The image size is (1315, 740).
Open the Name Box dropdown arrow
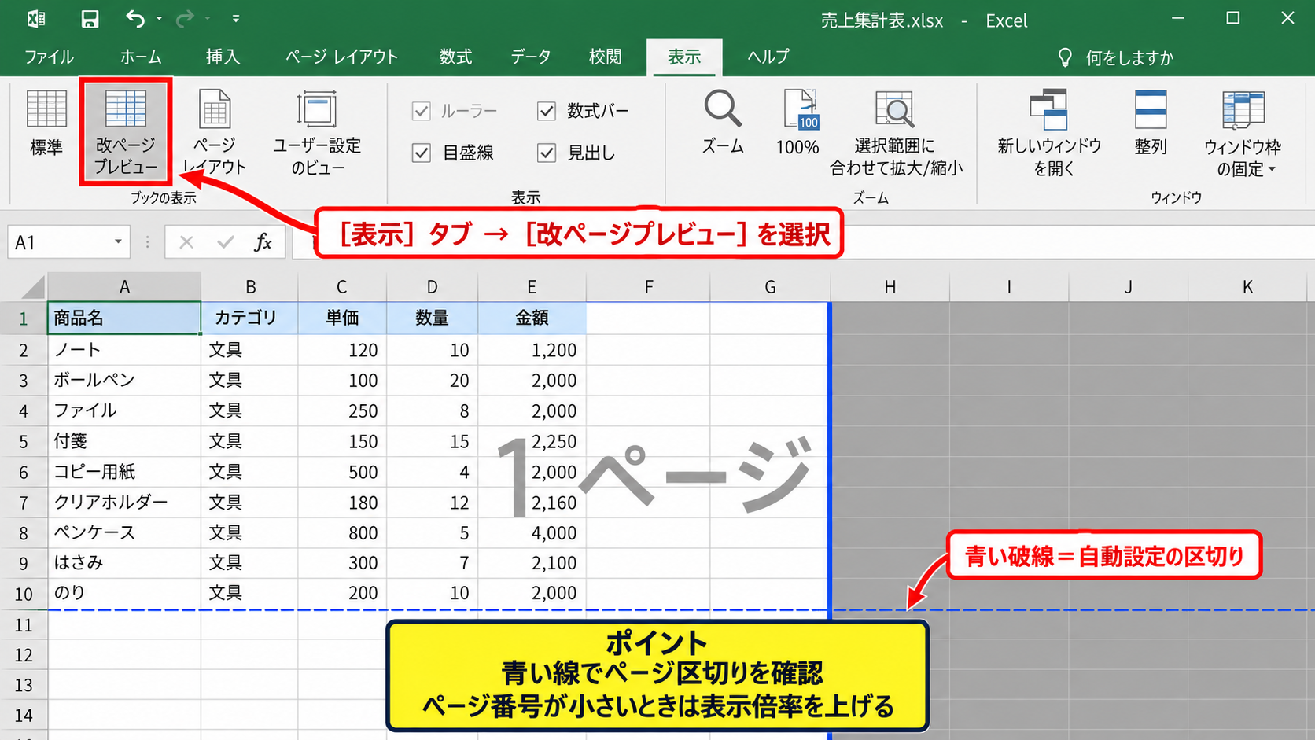[x=118, y=241]
